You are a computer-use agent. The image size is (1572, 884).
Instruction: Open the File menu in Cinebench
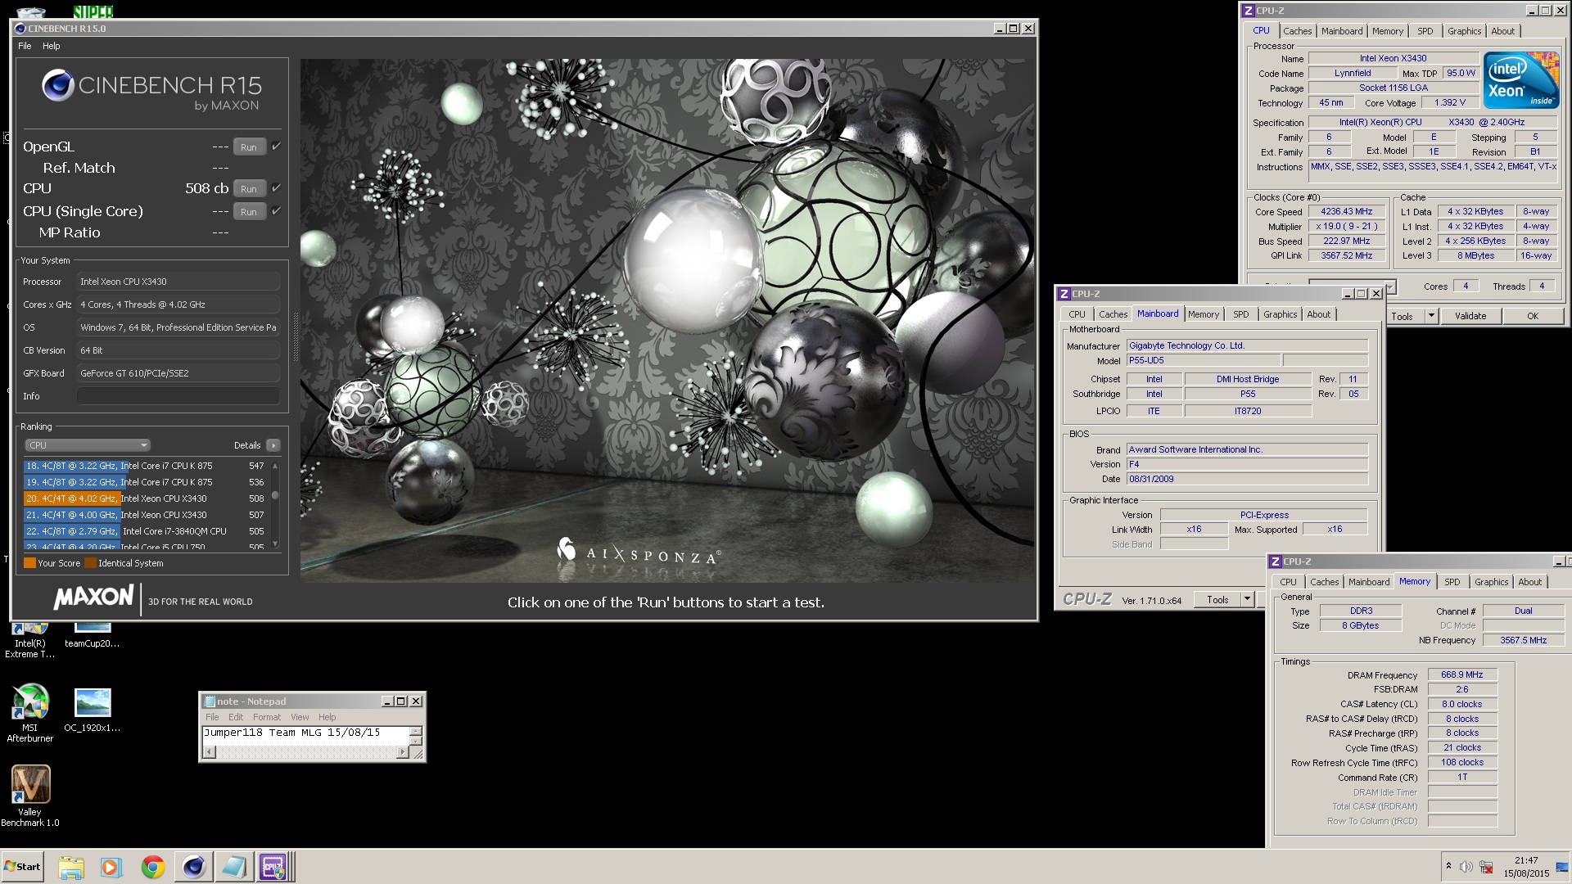tap(25, 46)
